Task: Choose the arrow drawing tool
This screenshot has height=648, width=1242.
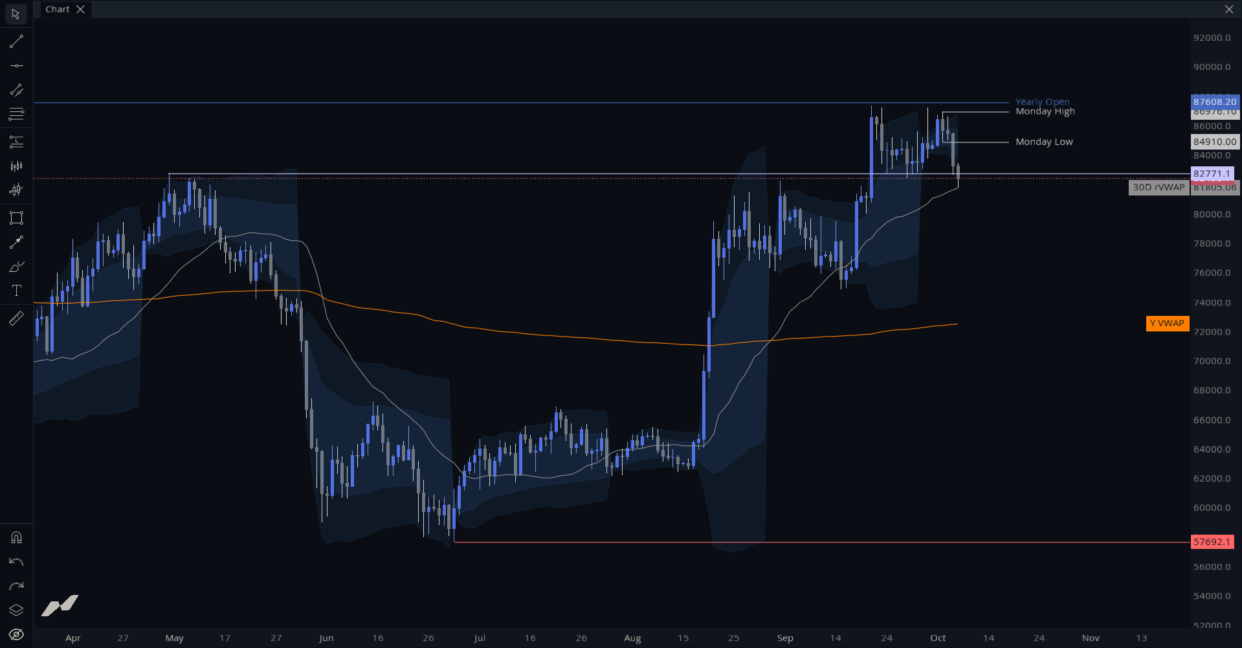Action: (16, 242)
